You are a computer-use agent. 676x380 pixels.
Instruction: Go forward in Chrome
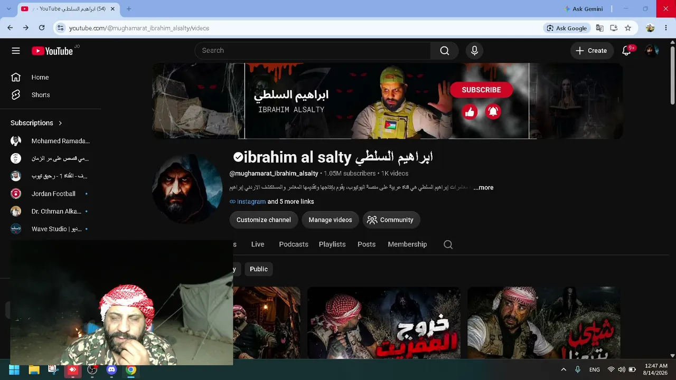[x=26, y=28]
